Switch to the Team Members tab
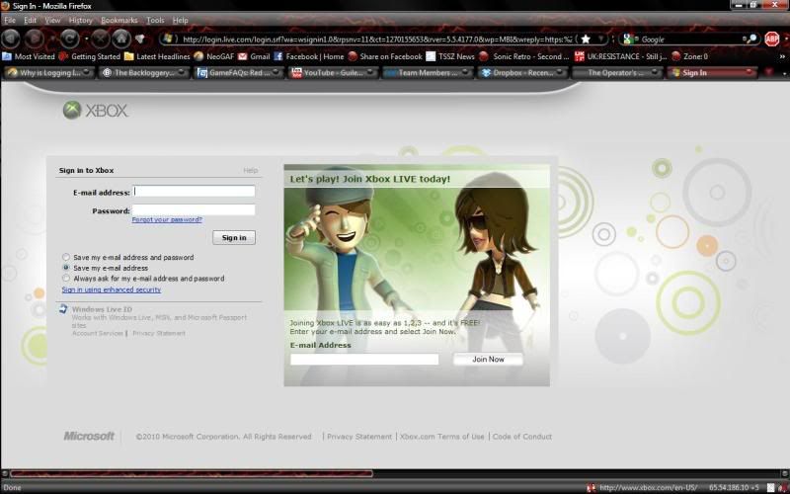Viewport: 790px width, 494px height. [429, 72]
